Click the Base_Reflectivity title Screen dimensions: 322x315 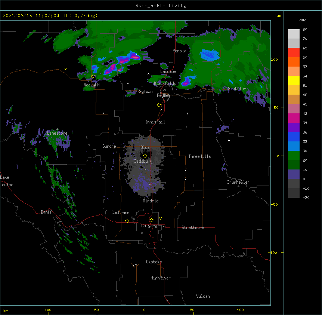[161, 6]
